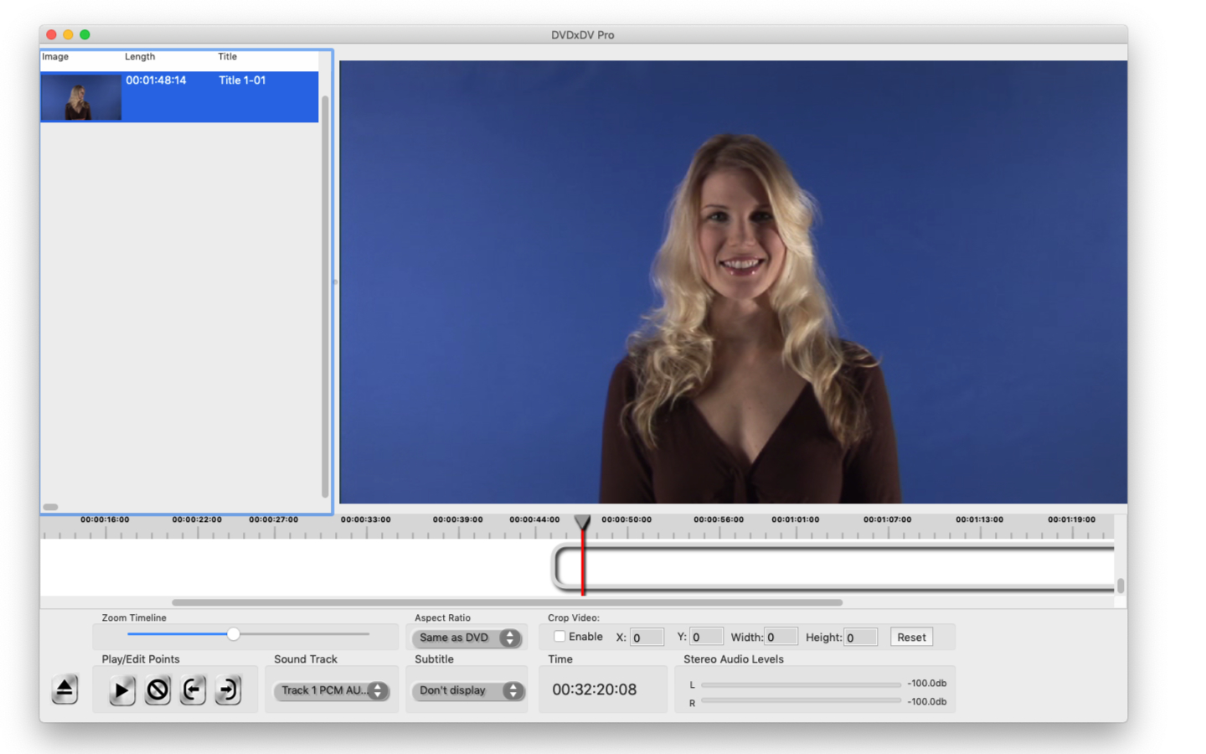Image resolution: width=1206 pixels, height=754 pixels.
Task: Set the out point with right-arrow icon
Action: pyautogui.click(x=228, y=690)
